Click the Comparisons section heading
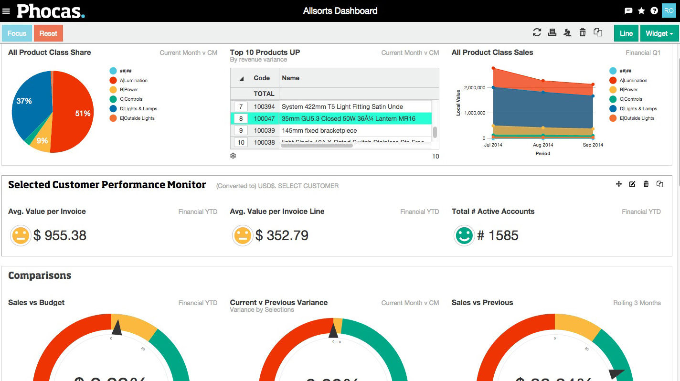This screenshot has width=680, height=381. coord(40,275)
